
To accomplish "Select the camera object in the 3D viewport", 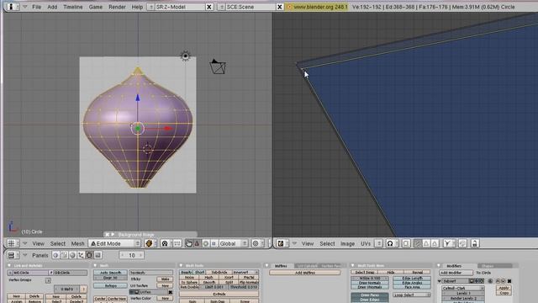I will coord(218,66).
